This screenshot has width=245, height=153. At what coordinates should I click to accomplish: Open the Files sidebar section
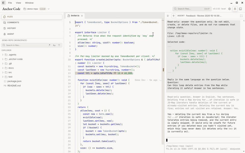pos(32,17)
